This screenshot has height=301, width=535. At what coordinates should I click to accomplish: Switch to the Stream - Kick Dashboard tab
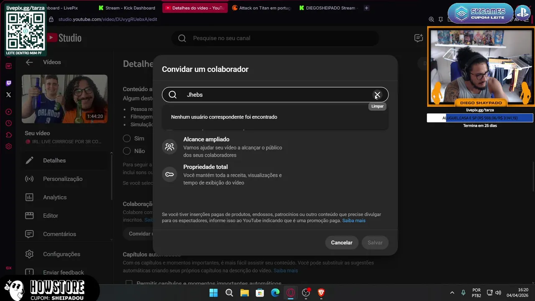pos(127,8)
